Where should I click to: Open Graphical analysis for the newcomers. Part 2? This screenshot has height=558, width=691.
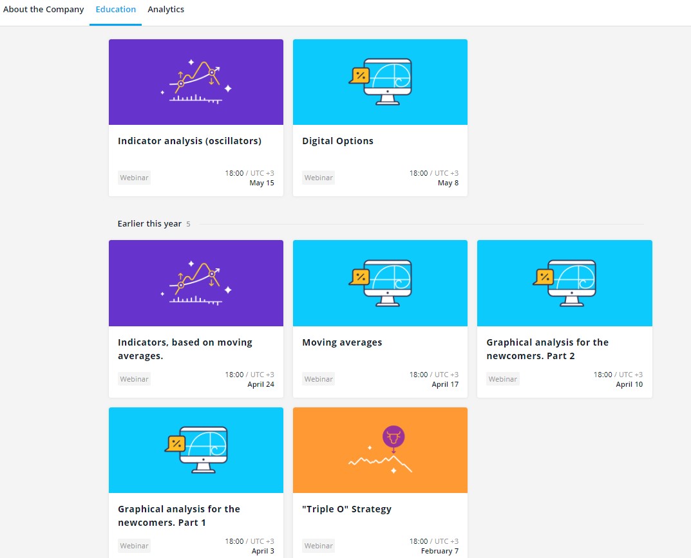[547, 349]
